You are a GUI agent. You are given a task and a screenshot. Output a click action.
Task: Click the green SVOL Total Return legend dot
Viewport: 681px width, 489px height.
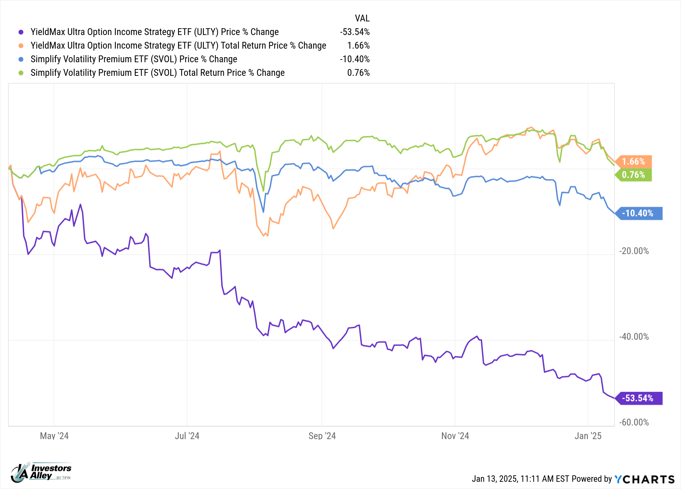point(21,73)
